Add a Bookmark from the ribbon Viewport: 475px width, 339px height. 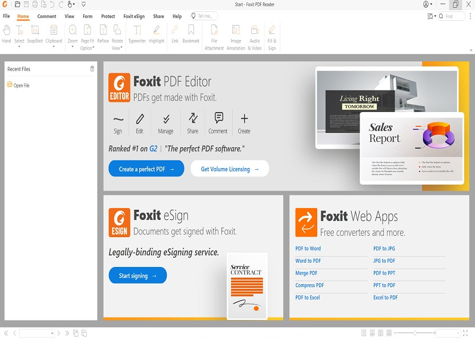191,34
